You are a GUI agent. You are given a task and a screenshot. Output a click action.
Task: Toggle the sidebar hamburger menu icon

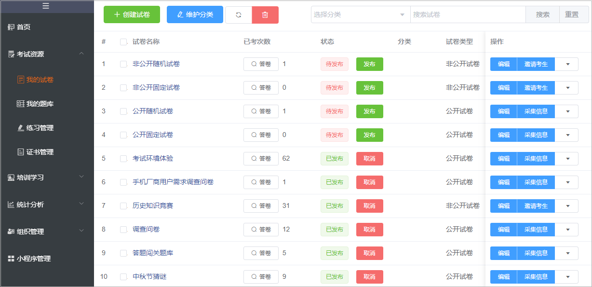46,6
